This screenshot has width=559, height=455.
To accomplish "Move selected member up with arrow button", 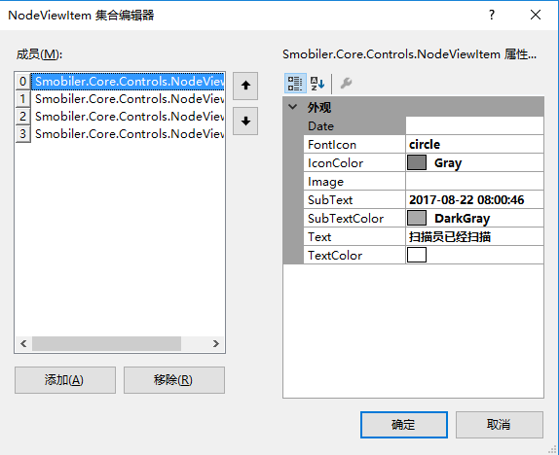I will tap(245, 86).
